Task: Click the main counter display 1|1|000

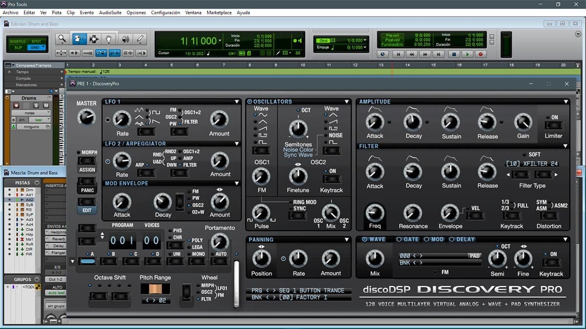Action: click(x=198, y=41)
